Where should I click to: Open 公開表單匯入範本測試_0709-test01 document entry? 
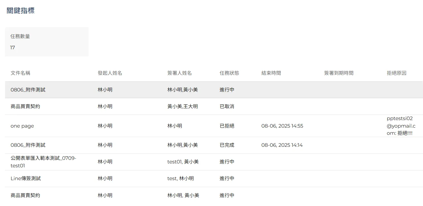[x=43, y=162]
